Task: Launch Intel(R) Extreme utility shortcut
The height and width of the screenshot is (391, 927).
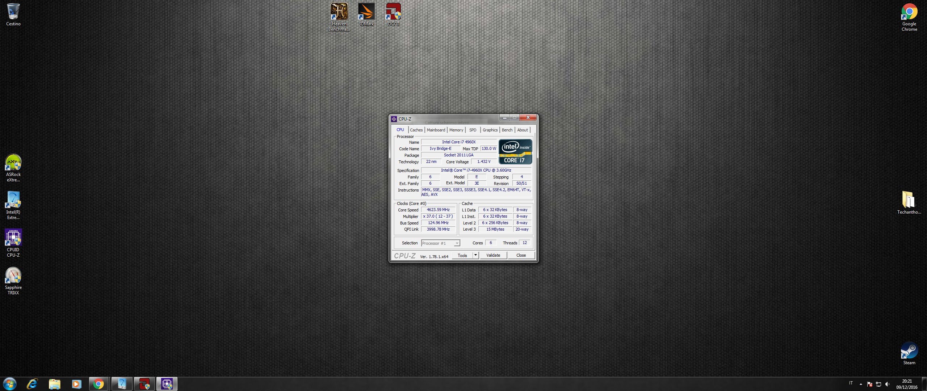Action: 13,205
